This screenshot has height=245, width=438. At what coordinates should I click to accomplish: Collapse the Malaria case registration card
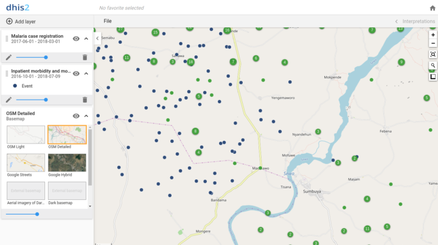coord(86,39)
